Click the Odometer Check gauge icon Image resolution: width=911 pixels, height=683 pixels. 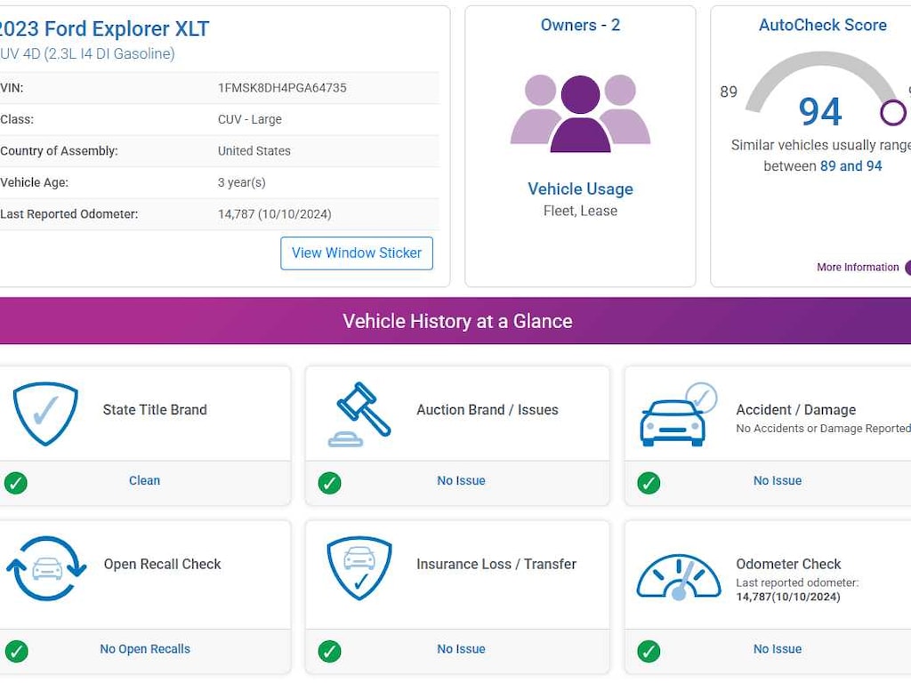(678, 576)
